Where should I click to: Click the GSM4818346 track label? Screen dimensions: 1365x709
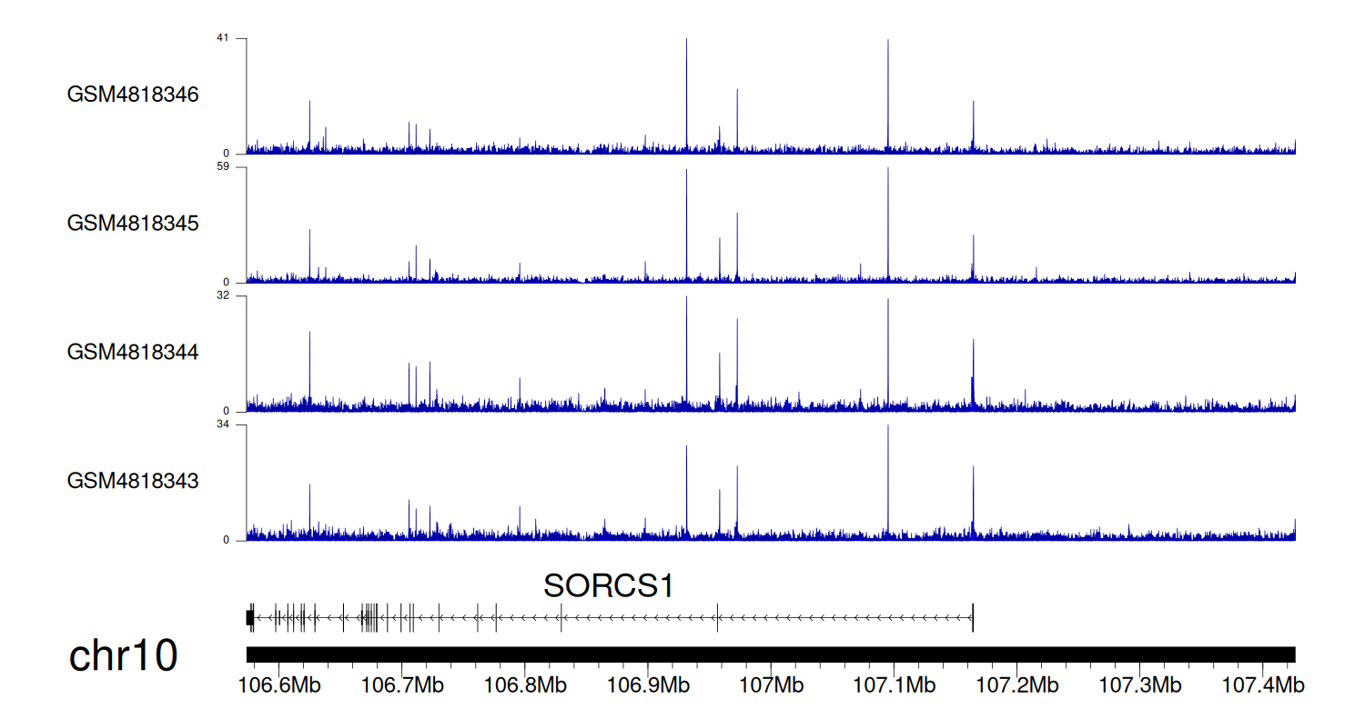pyautogui.click(x=133, y=95)
